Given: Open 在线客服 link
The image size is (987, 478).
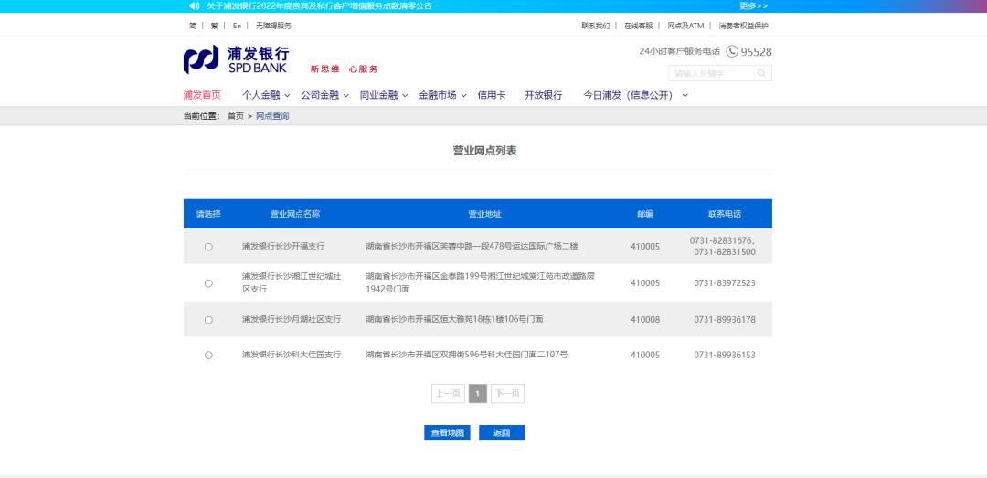Looking at the screenshot, I should pyautogui.click(x=638, y=26).
